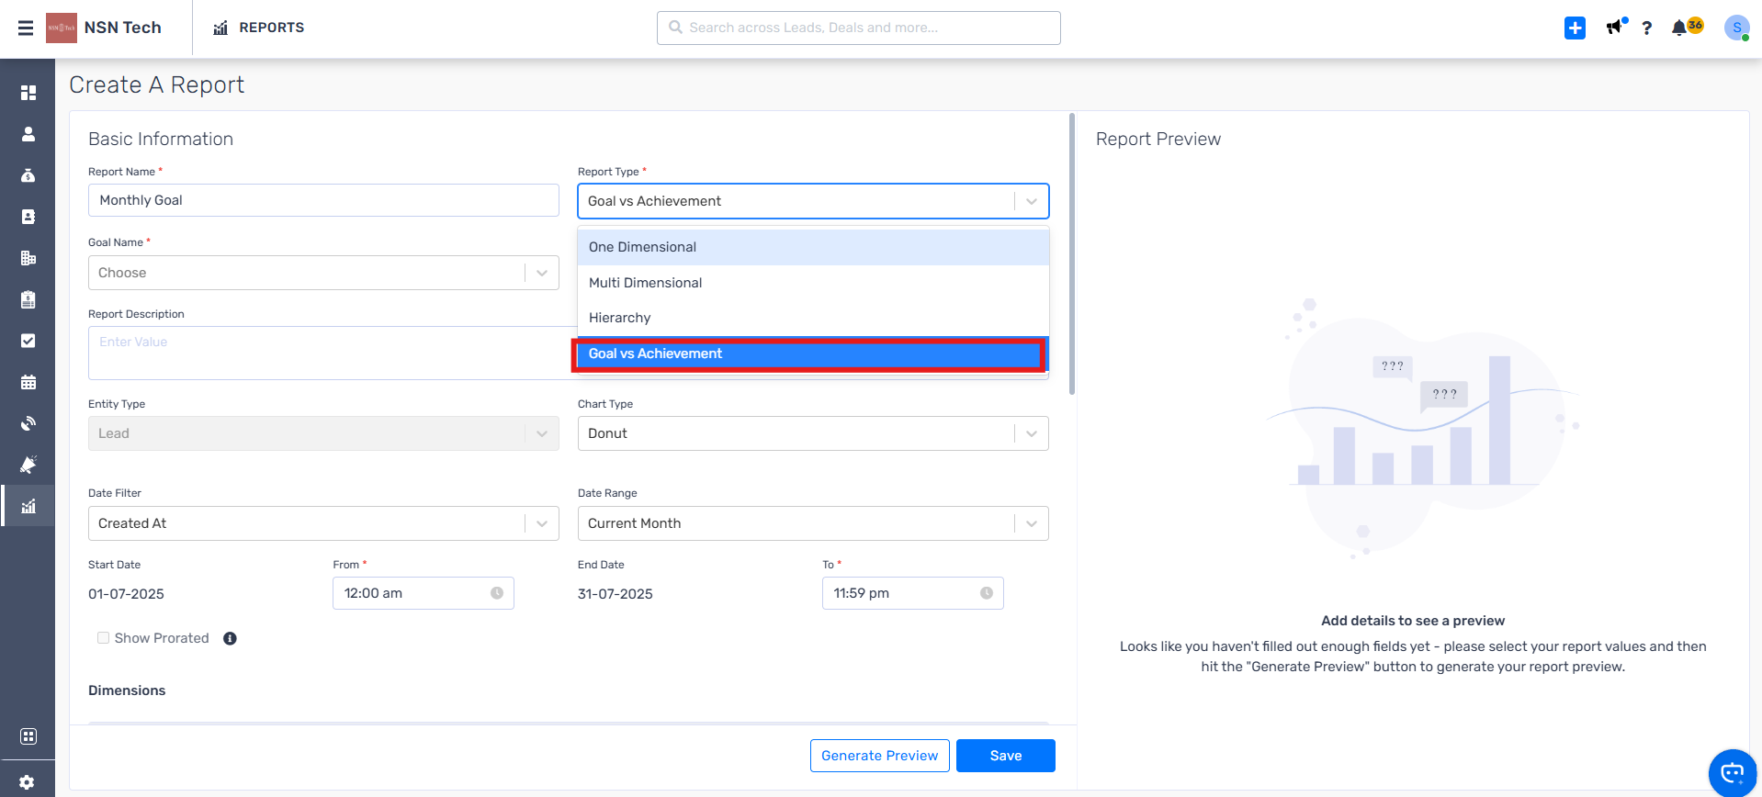Click the From time 12:00 am field

click(424, 593)
